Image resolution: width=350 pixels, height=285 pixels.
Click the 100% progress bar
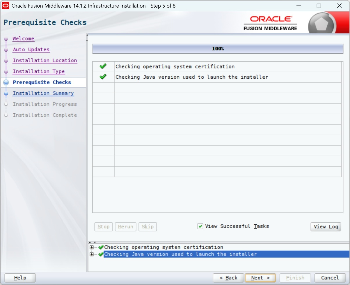point(218,49)
